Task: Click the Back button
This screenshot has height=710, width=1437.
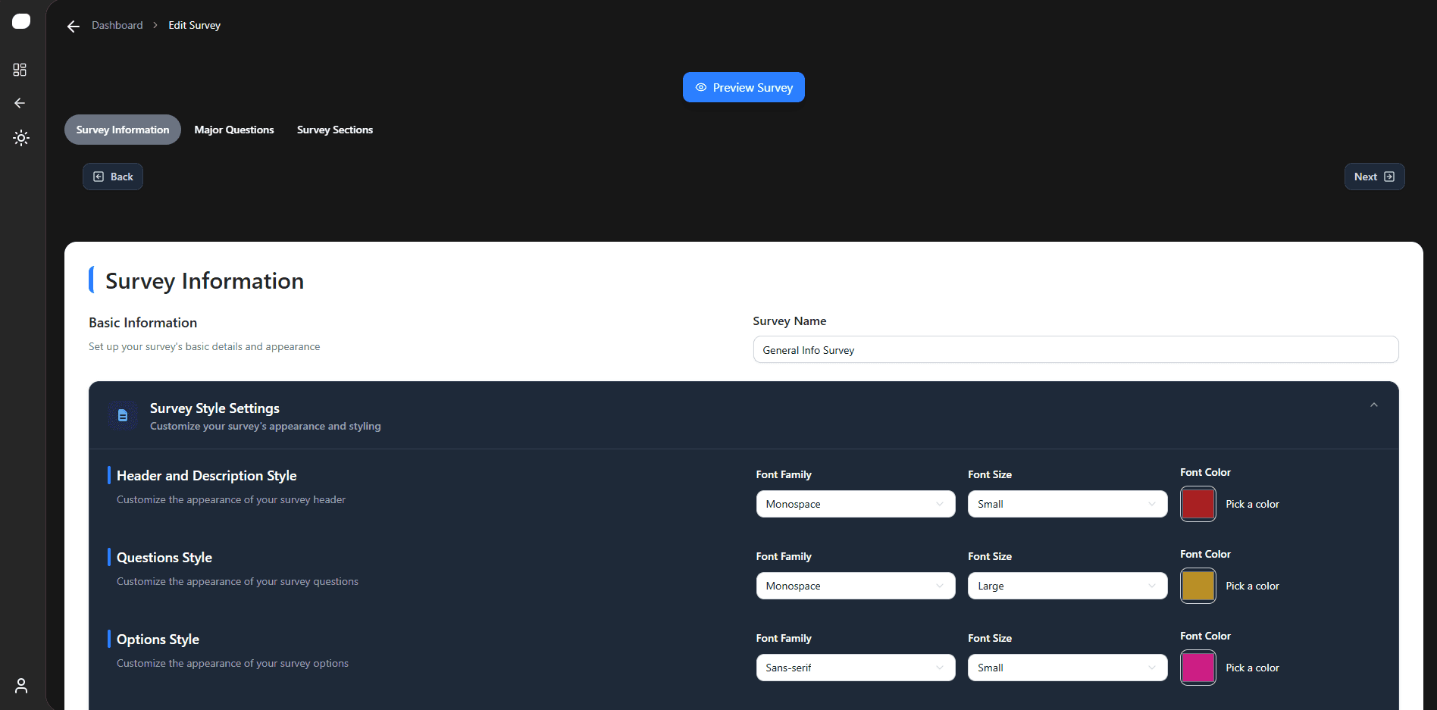Action: 113,177
